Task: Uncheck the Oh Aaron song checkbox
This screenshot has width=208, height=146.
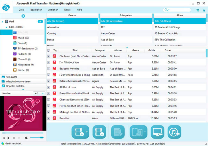Action: pyautogui.click(x=49, y=56)
